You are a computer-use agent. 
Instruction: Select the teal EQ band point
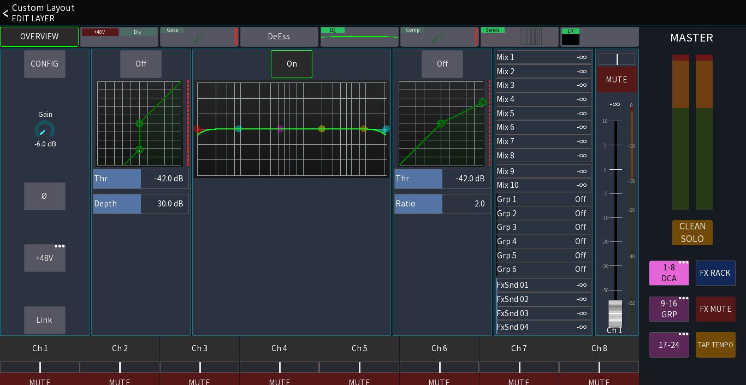[x=239, y=129]
